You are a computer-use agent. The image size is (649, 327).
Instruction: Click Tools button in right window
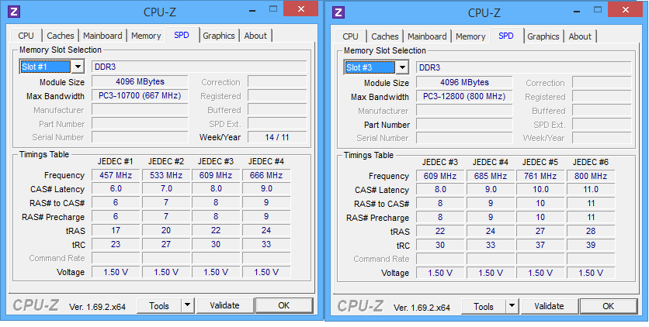484,307
